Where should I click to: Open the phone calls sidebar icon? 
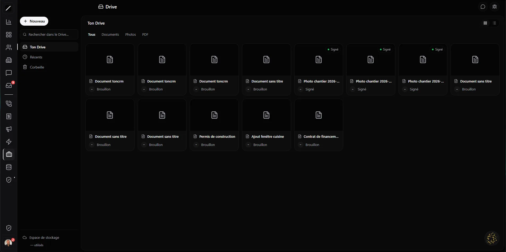9,104
